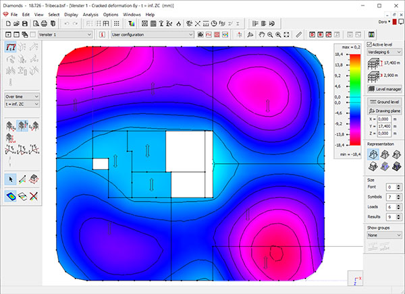Click the Font size stepper arrows
The image size is (405, 294).
[x=398, y=187]
